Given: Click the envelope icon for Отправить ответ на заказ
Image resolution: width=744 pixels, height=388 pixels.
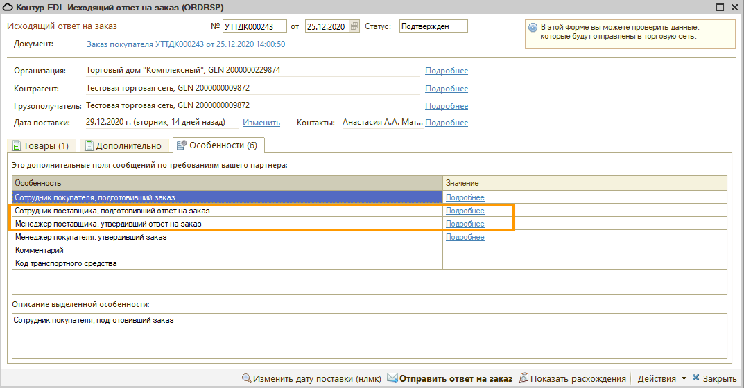Looking at the screenshot, I should [x=392, y=378].
